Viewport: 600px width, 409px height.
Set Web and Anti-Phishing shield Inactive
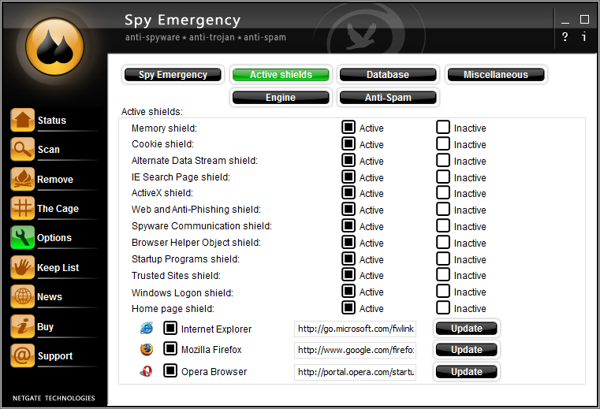(443, 209)
